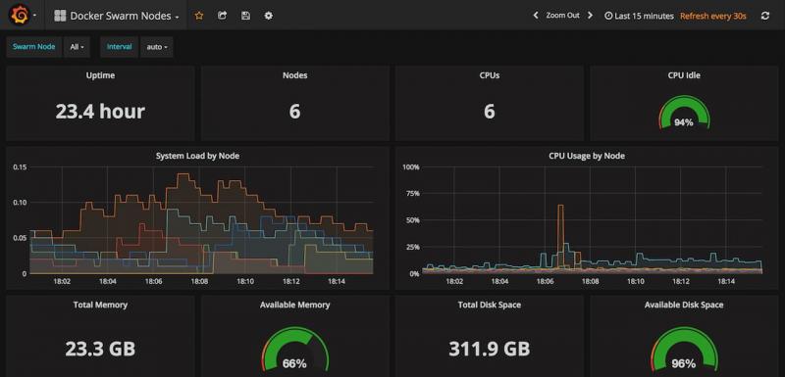Screen dimensions: 785x377
Task: Star this dashboard as favorite
Action: click(x=199, y=16)
